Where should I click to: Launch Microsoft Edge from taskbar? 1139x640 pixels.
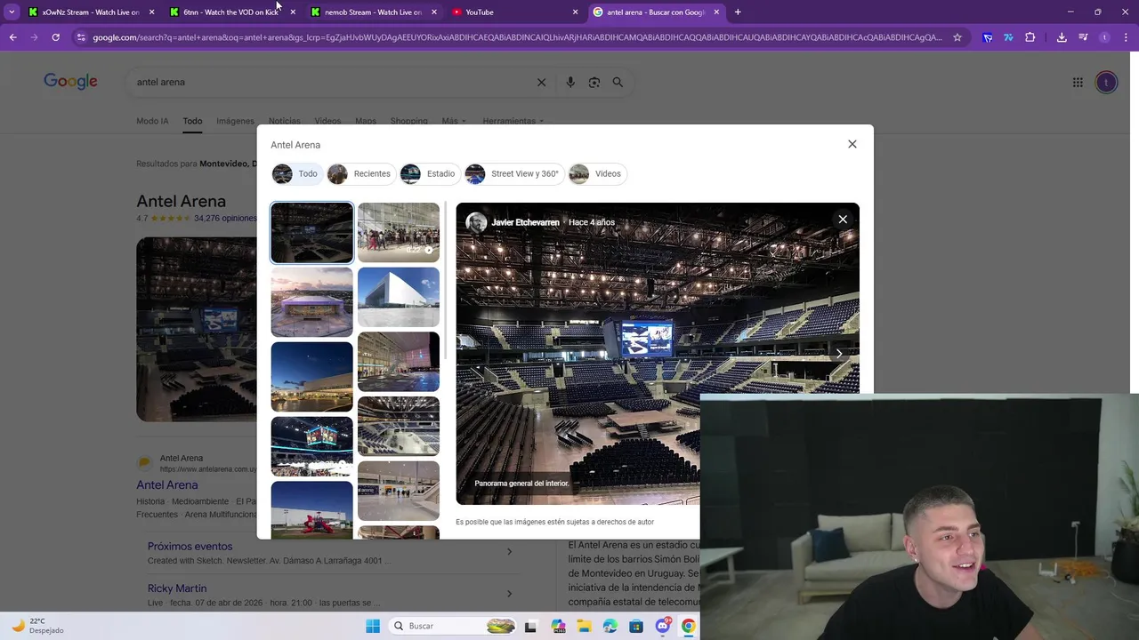click(x=610, y=626)
